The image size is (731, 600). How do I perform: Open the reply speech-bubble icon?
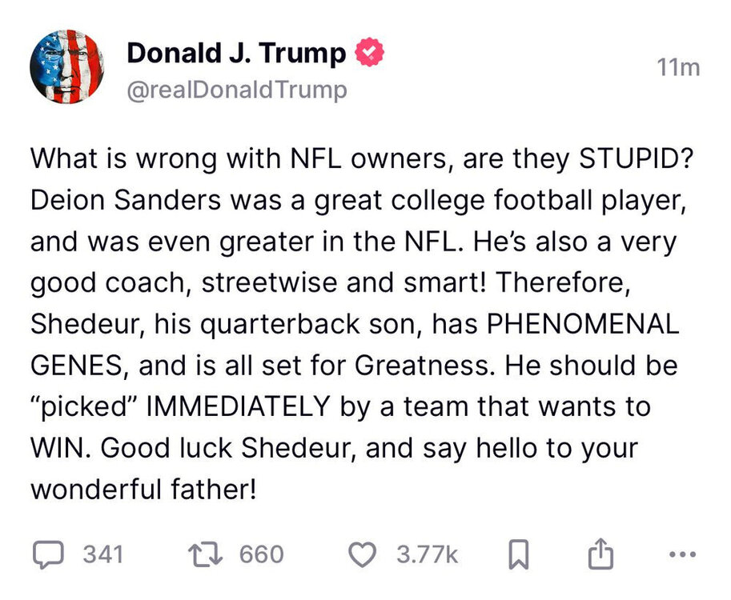click(48, 555)
